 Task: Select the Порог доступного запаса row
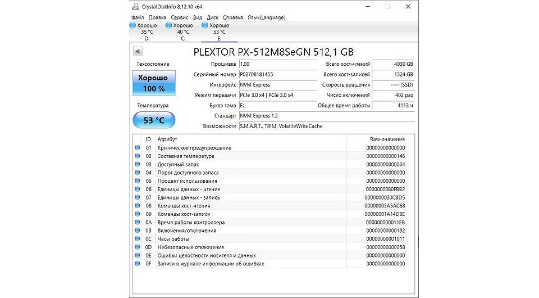pos(270,173)
